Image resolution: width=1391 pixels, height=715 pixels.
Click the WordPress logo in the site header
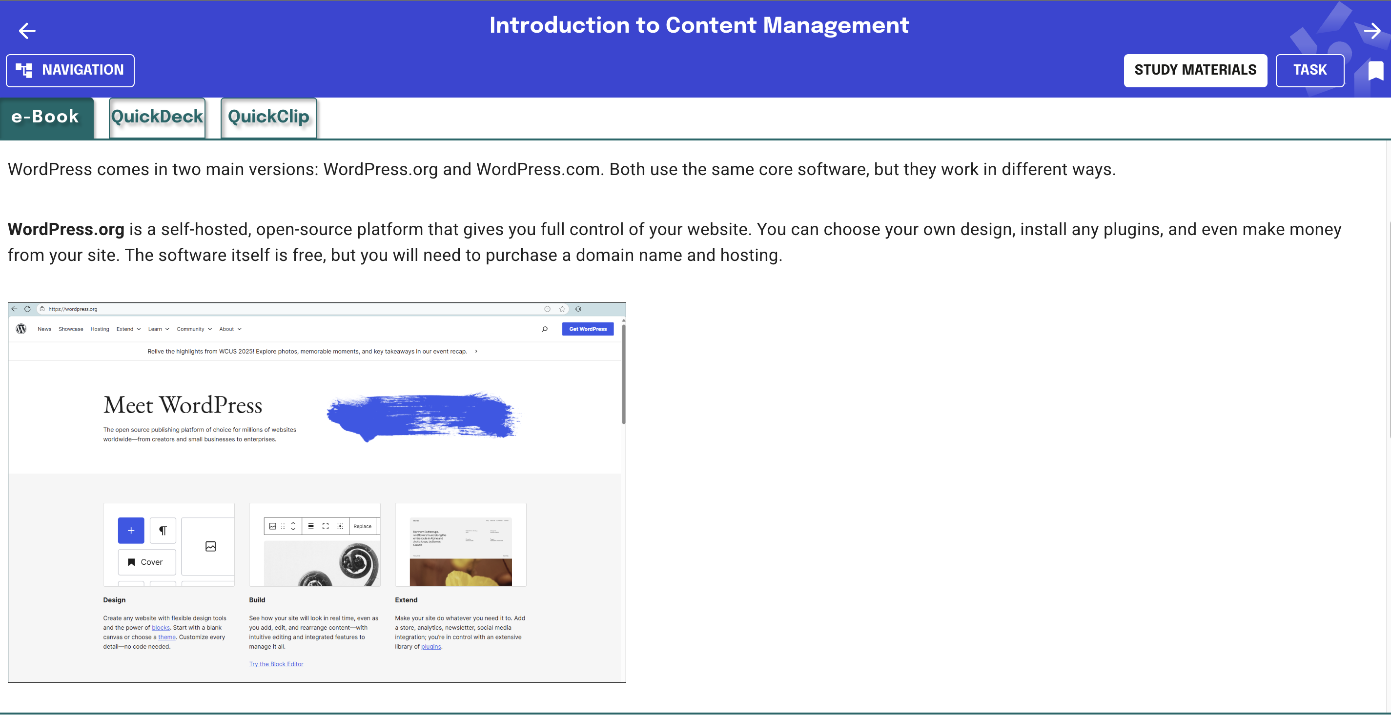(21, 329)
